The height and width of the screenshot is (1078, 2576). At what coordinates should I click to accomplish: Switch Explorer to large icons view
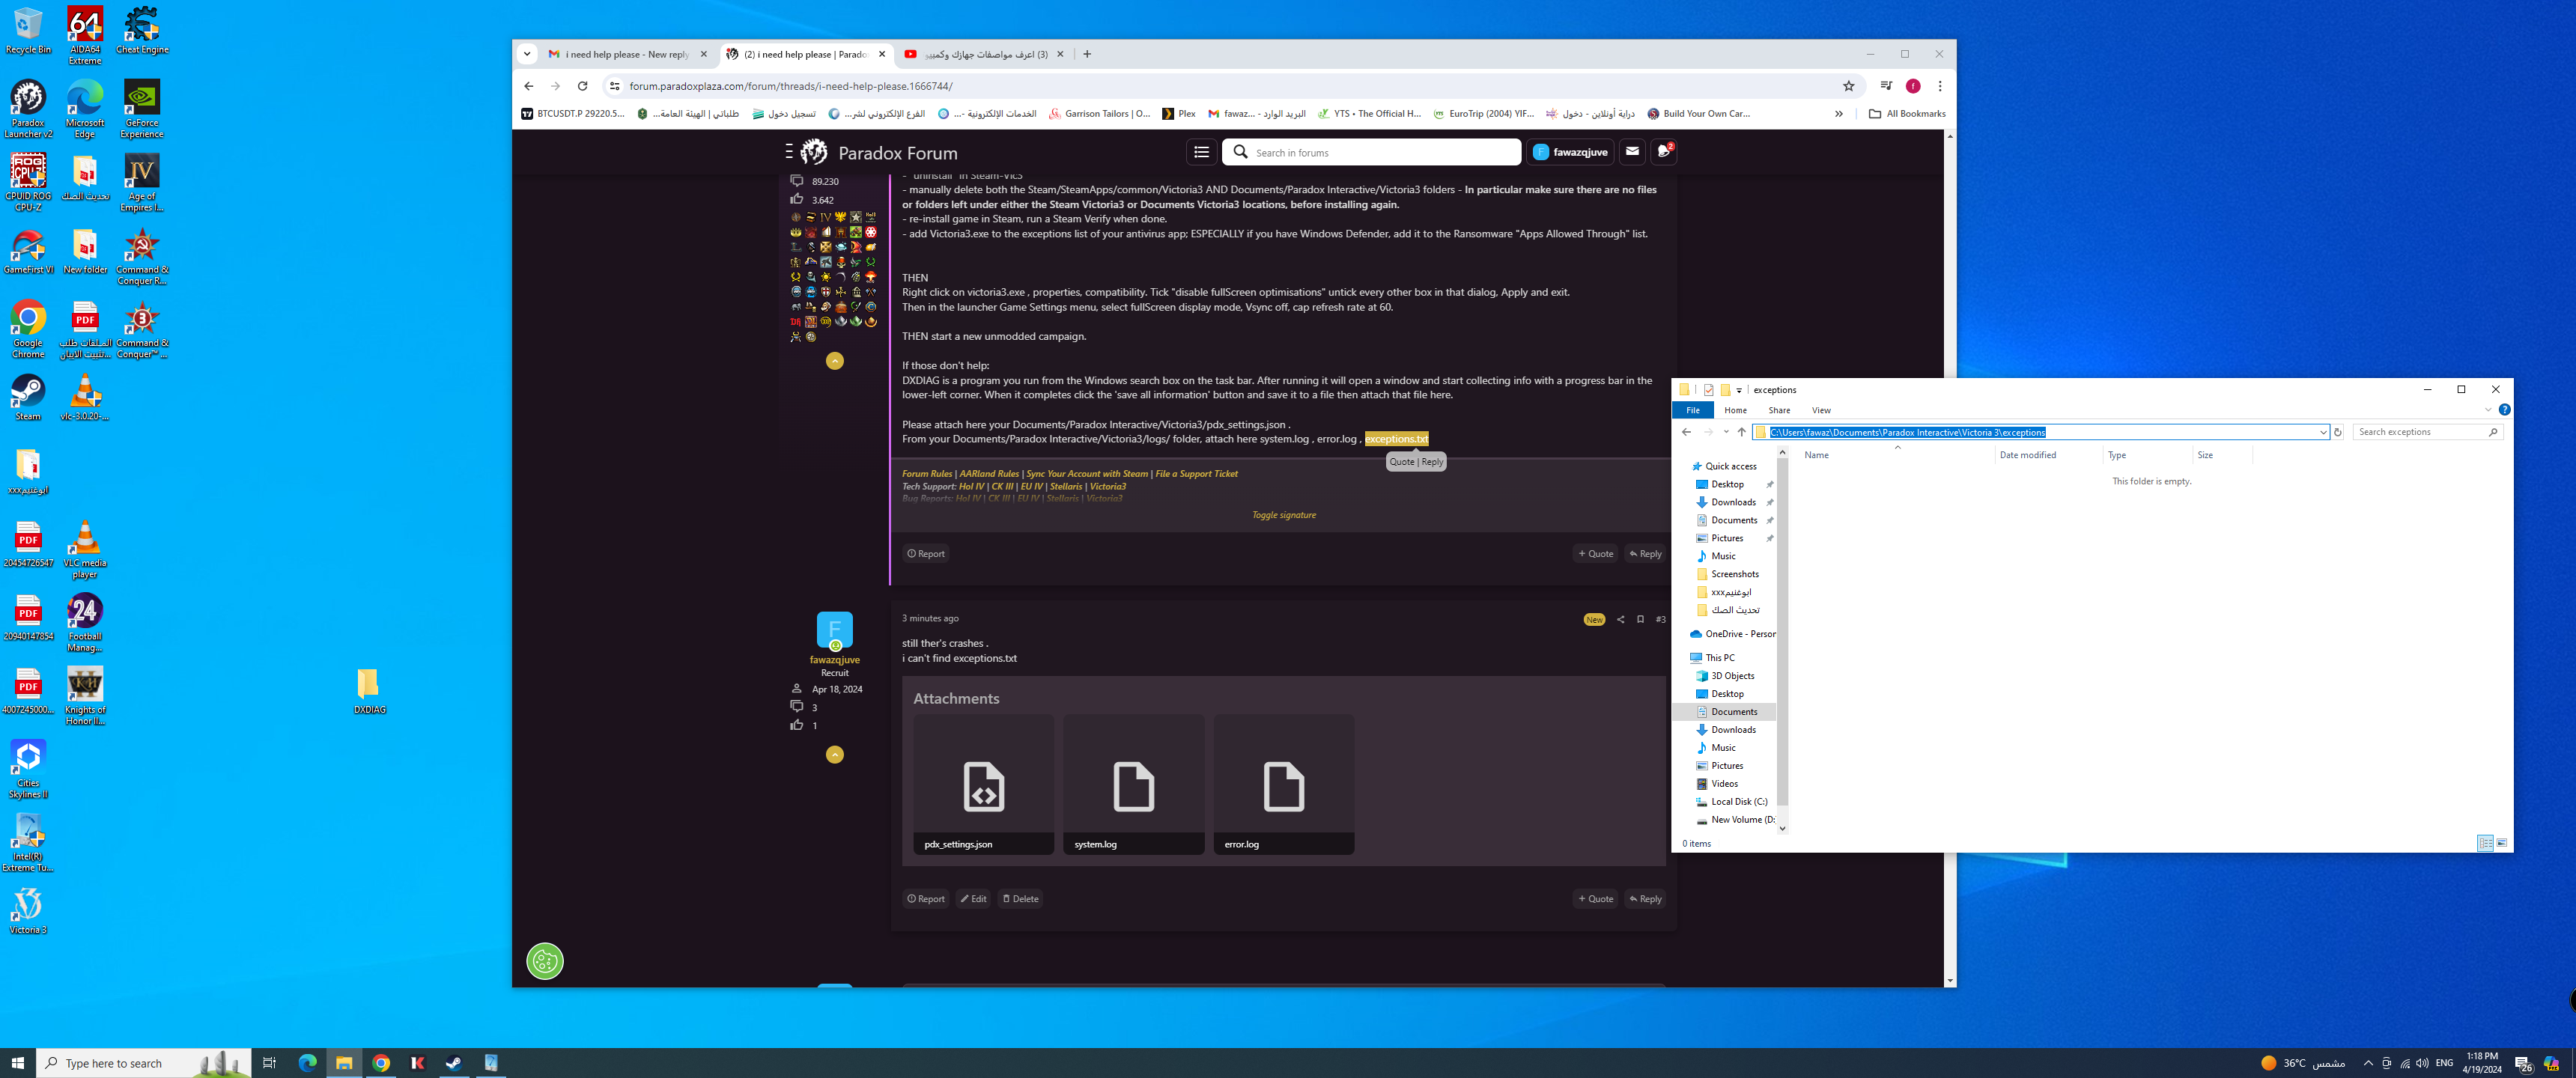pos(2501,843)
